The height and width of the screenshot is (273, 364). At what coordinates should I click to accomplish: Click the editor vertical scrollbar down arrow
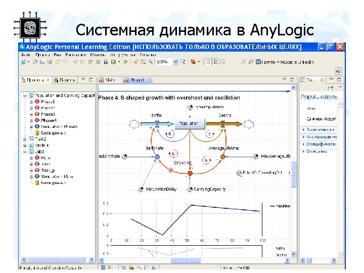tap(293, 254)
